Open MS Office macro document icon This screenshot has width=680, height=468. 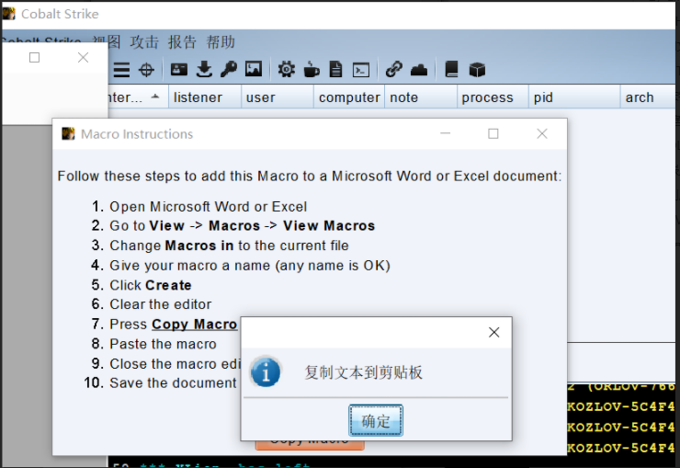[x=335, y=69]
